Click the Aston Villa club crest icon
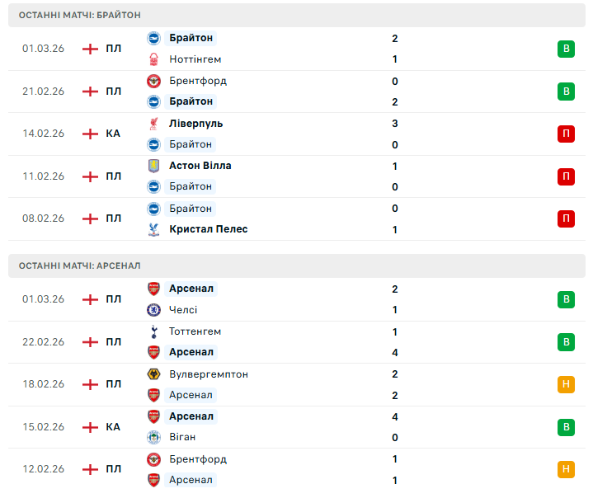Image resolution: width=593 pixels, height=498 pixels. (x=153, y=166)
